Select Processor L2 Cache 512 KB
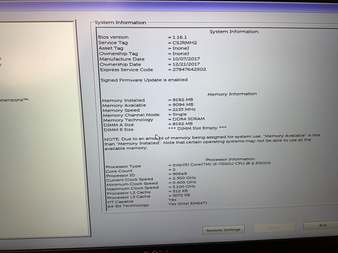The image size is (338, 253). [180, 191]
